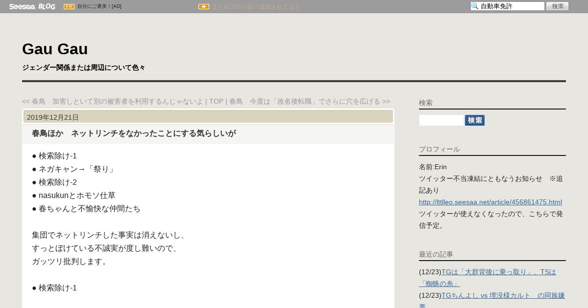Open the Gau Gau blog title
Image resolution: width=588 pixels, height=308 pixels.
[x=55, y=49]
